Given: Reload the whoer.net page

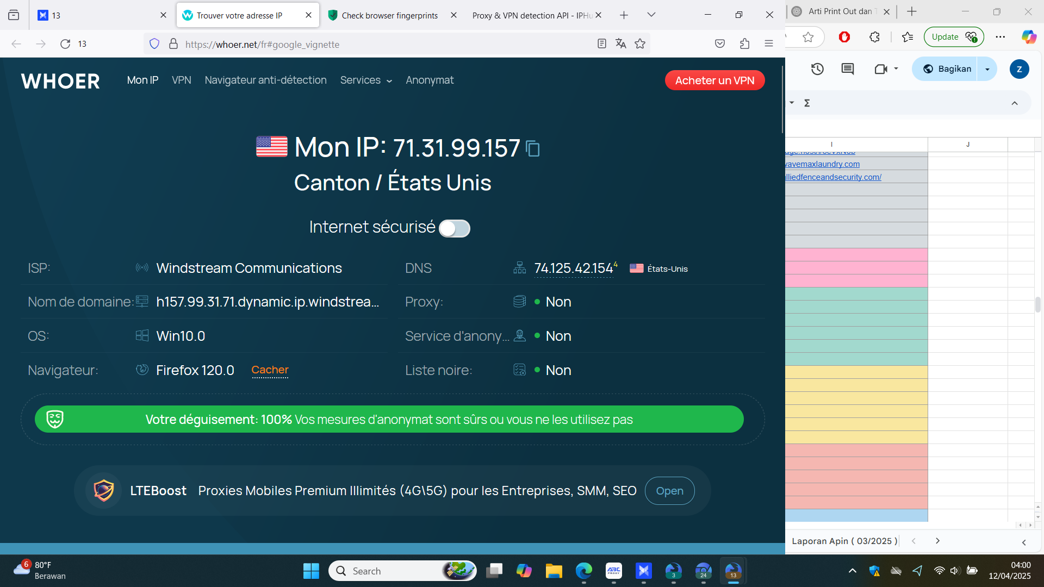Looking at the screenshot, I should tap(65, 44).
